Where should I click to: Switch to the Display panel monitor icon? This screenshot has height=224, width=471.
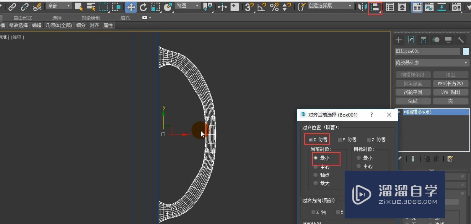pyautogui.click(x=448, y=40)
